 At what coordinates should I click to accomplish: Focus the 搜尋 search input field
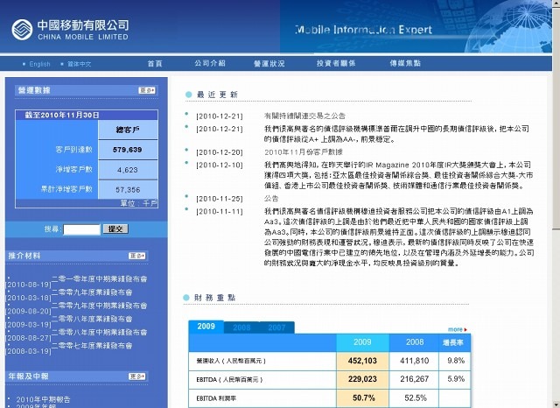(81, 229)
